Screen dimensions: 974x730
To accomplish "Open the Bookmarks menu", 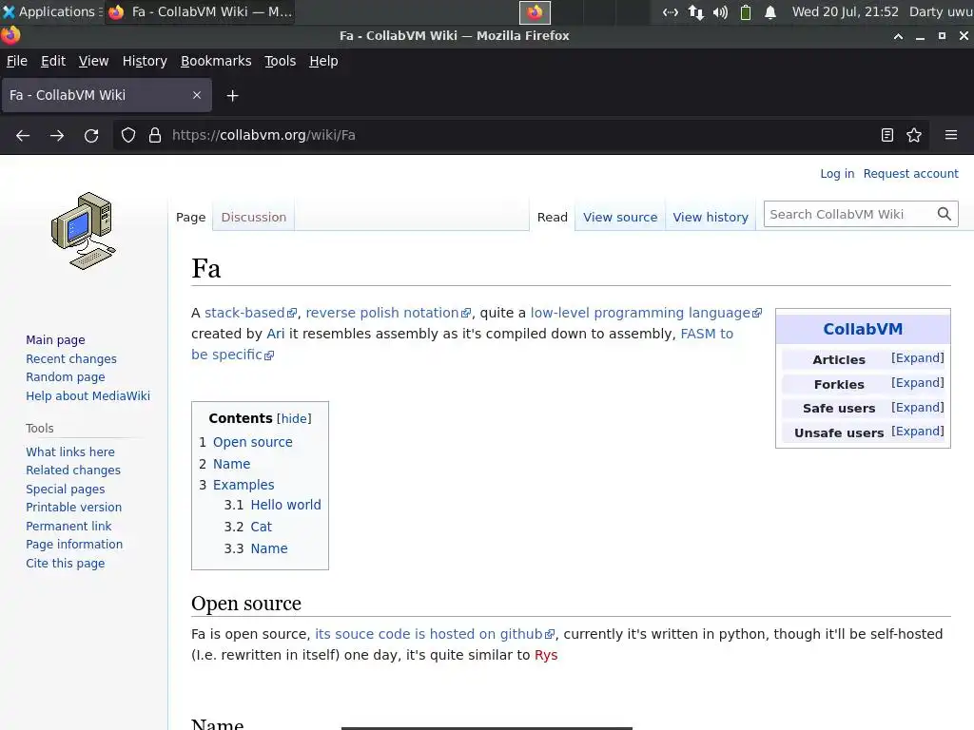I will click(216, 61).
